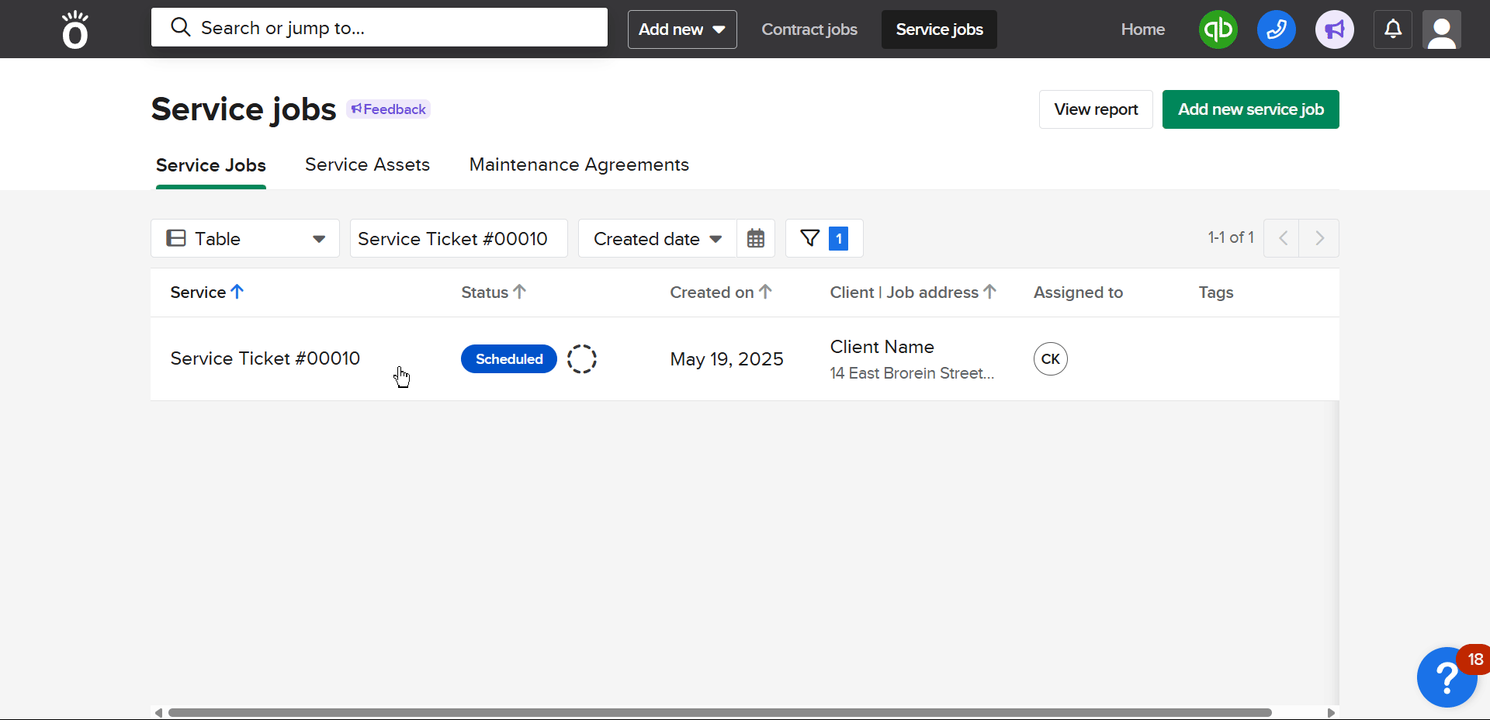The width and height of the screenshot is (1490, 720).
Task: Open the phone call icon
Action: [1276, 29]
